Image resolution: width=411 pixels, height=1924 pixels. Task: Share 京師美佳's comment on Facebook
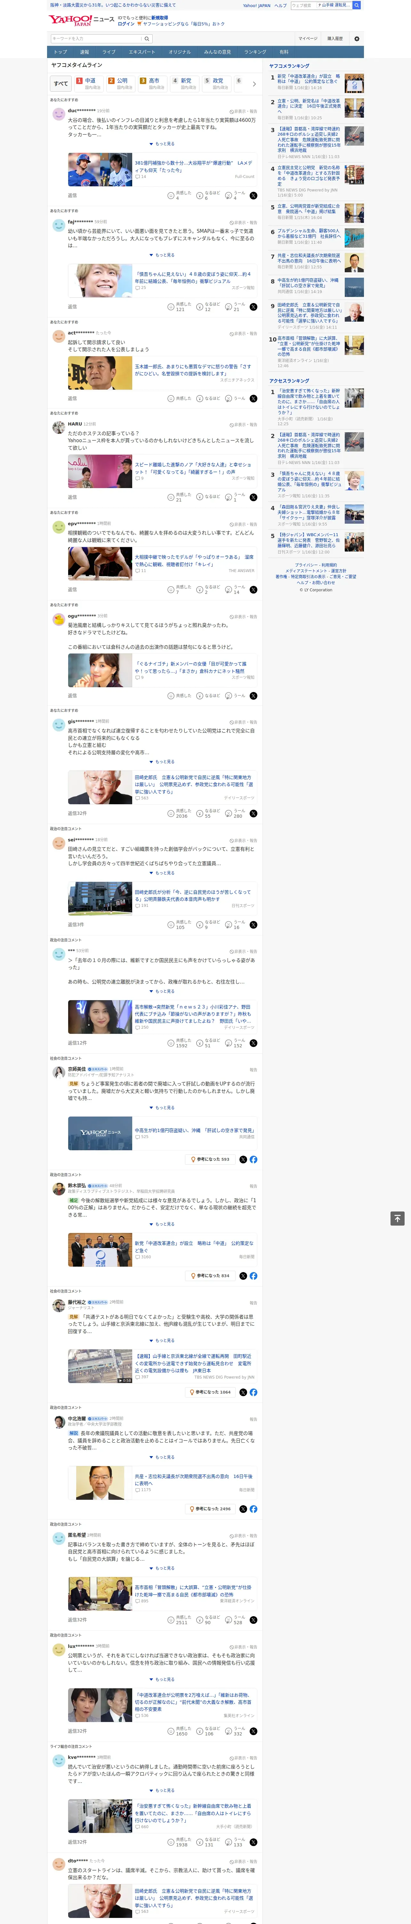pyautogui.click(x=254, y=1160)
